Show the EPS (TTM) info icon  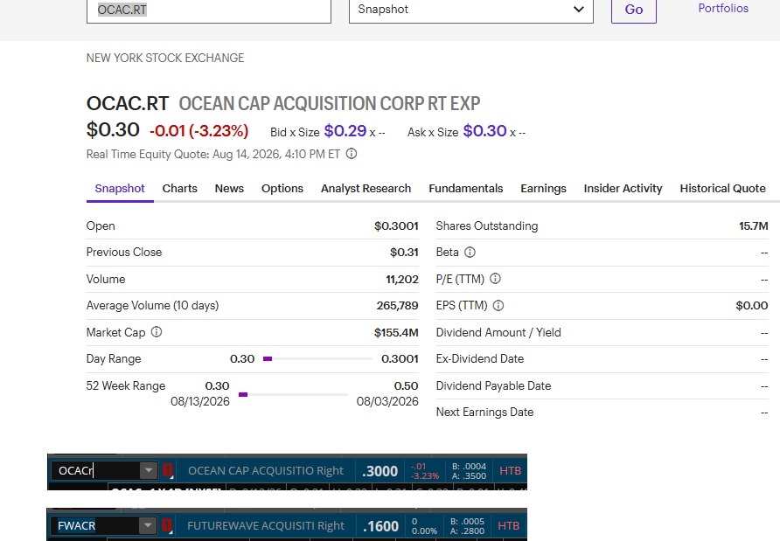498,305
